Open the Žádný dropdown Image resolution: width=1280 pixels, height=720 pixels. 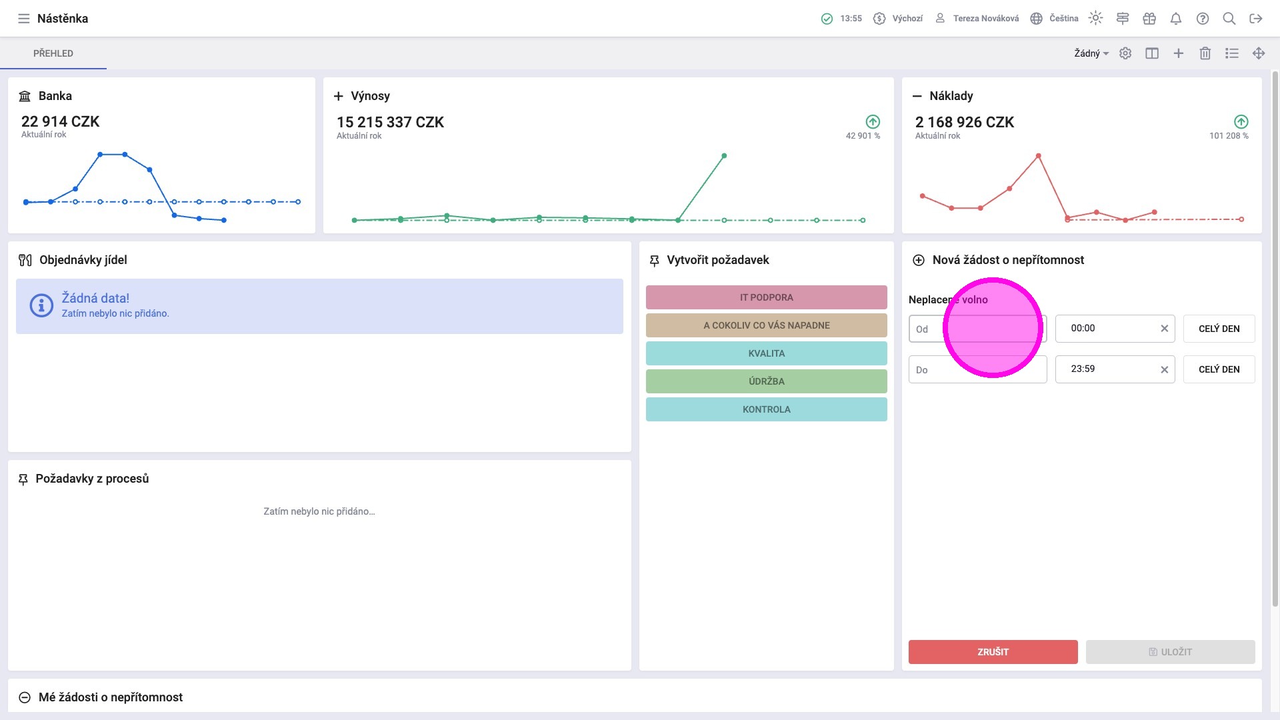(x=1091, y=53)
